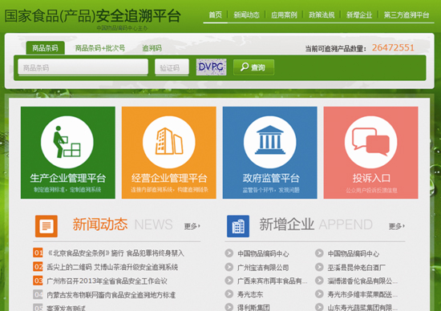Click the orange 新闻动态 news icon

47,226
